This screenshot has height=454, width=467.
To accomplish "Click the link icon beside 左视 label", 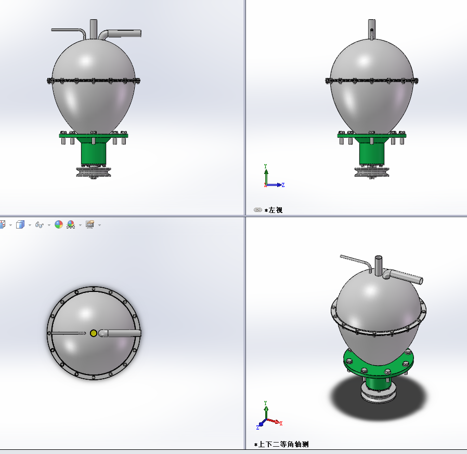I will coord(257,210).
